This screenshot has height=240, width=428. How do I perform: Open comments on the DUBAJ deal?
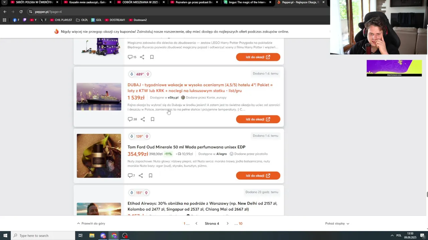pos(132,119)
